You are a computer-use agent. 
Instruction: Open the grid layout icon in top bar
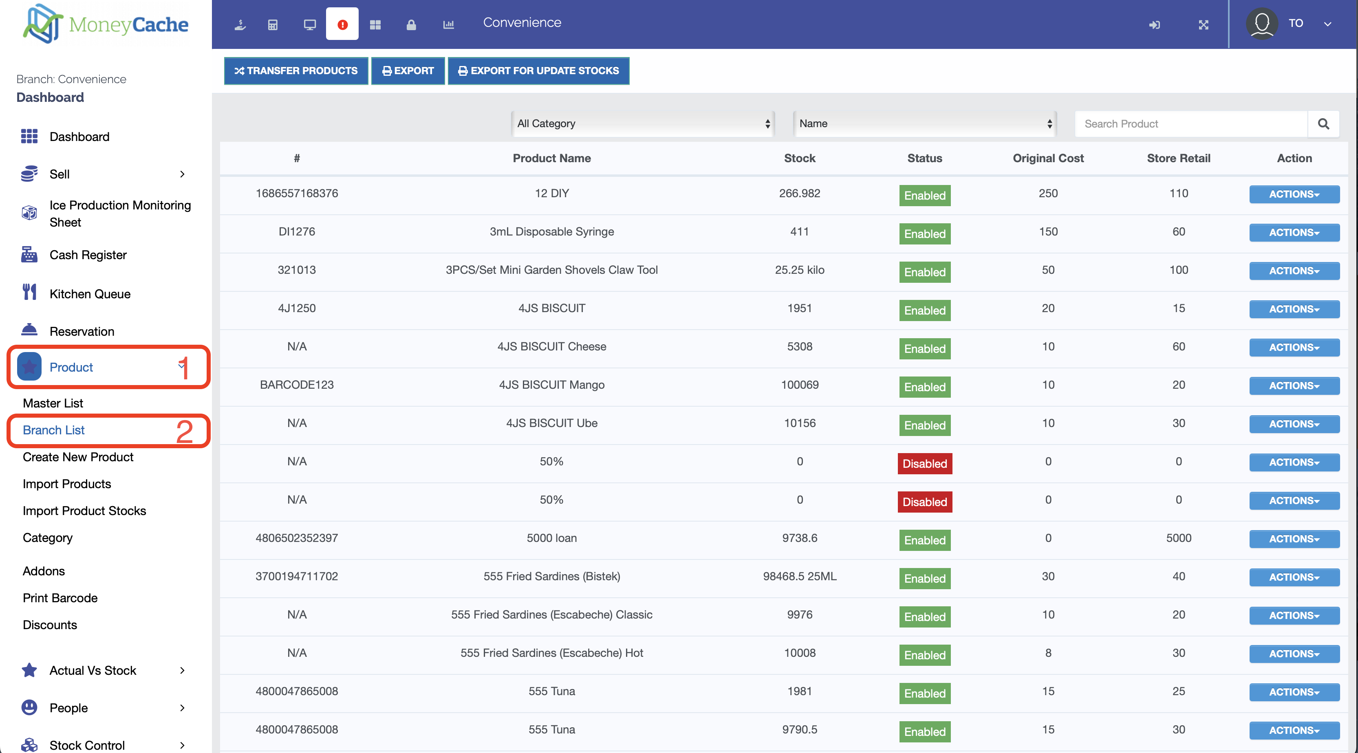375,24
